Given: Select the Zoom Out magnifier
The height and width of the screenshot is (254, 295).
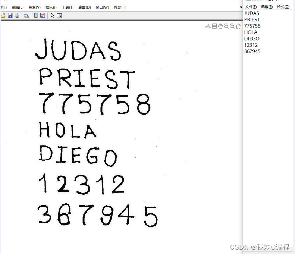Looking at the screenshot, I should pyautogui.click(x=232, y=26).
